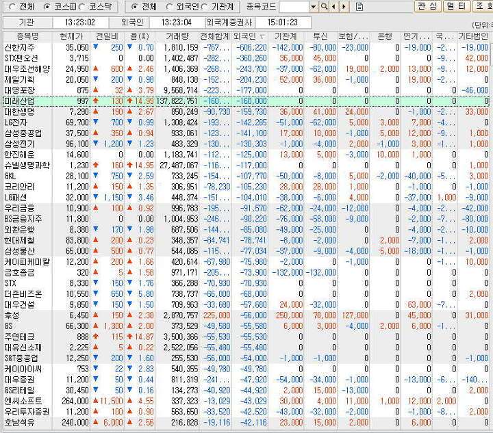This screenshot has height=433, width=493.
Task: Click 신한지주 foreign net value -606,220
Action: click(x=251, y=48)
